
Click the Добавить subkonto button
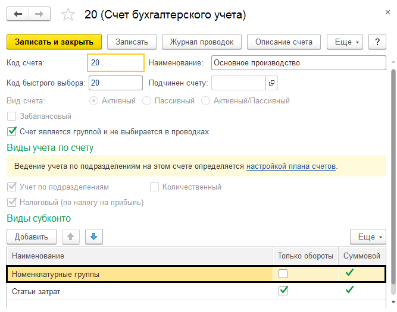(32, 237)
